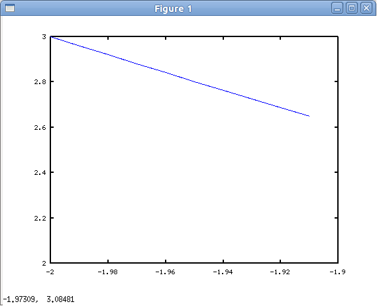Click the Figure 1 title text

(x=173, y=9)
